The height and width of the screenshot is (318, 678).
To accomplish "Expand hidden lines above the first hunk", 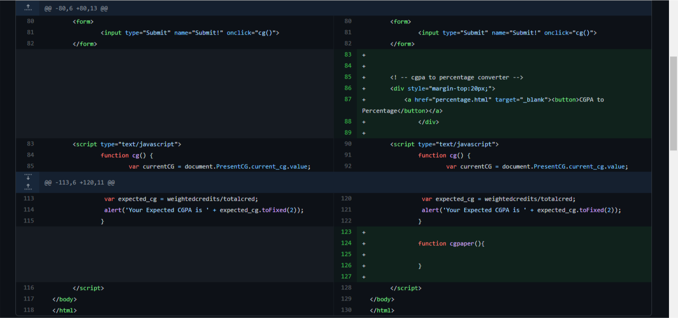I will pos(28,8).
